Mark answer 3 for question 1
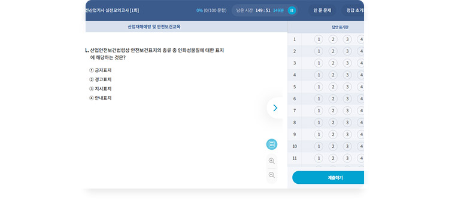449x219 pixels. (347, 39)
